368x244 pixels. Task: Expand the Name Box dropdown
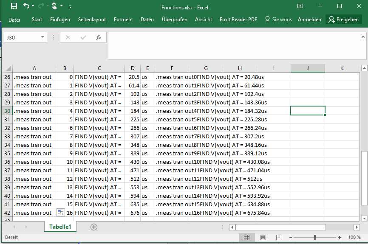coord(42,37)
